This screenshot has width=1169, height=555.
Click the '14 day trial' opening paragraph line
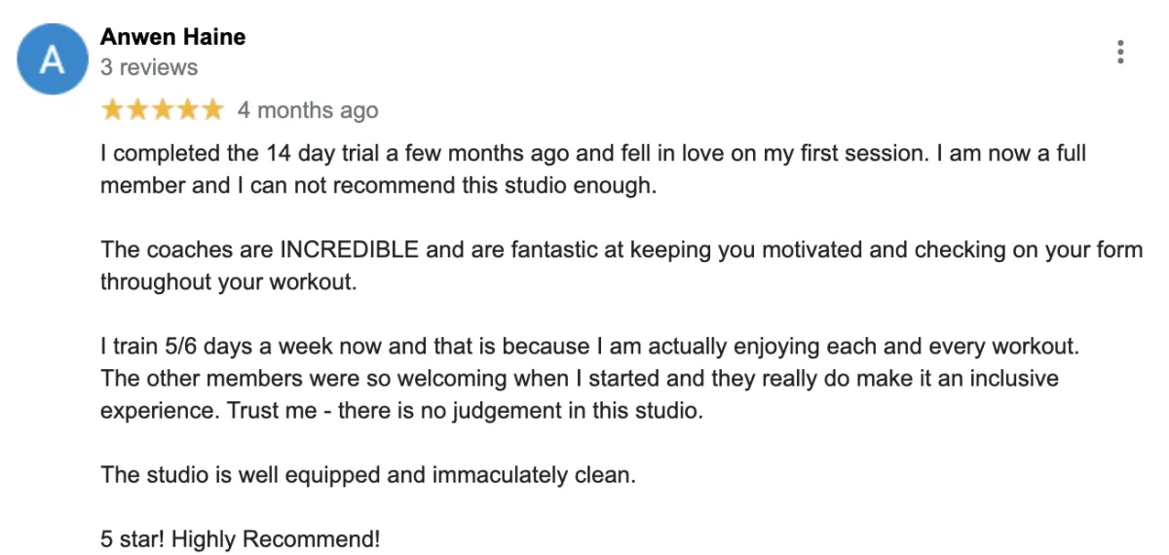[593, 154]
